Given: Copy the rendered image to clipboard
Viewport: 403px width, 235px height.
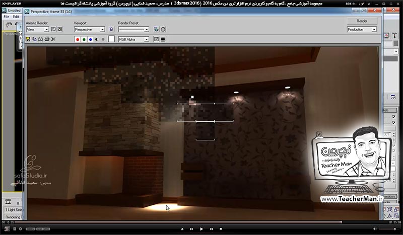Looking at the screenshot, I should pyautogui.click(x=34, y=39).
